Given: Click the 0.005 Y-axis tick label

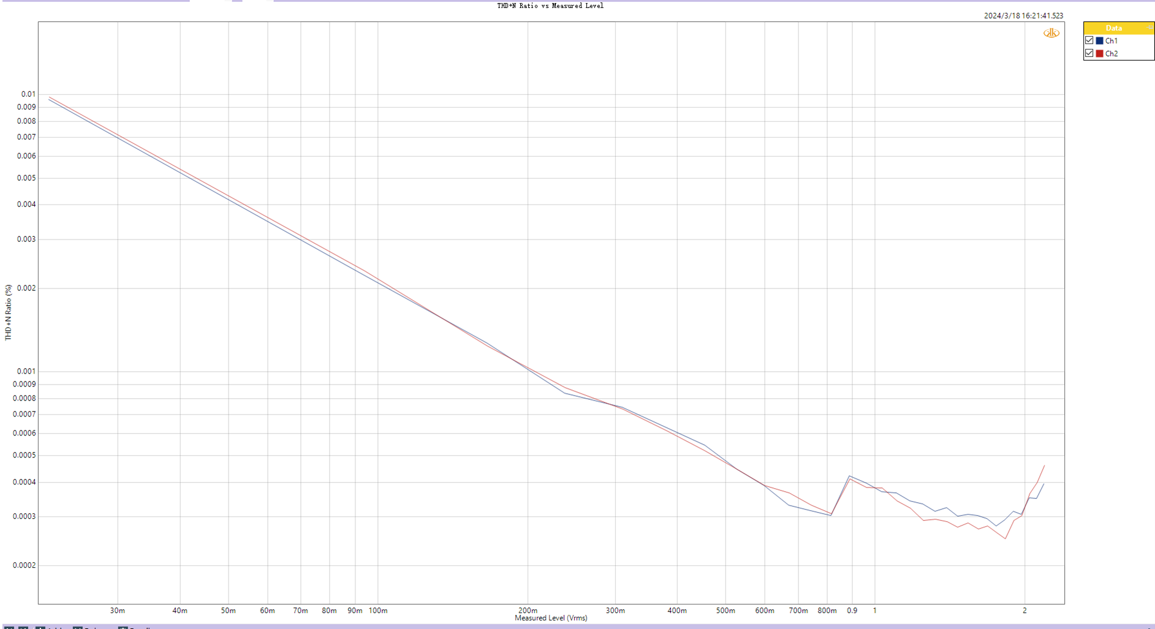Looking at the screenshot, I should pos(26,178).
